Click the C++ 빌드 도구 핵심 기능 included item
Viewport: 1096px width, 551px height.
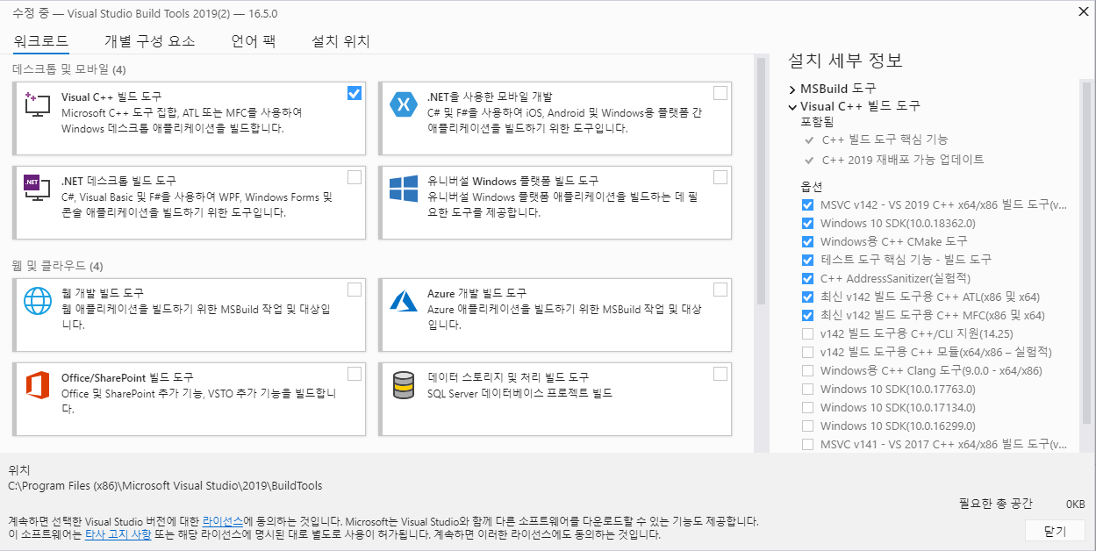pos(885,140)
